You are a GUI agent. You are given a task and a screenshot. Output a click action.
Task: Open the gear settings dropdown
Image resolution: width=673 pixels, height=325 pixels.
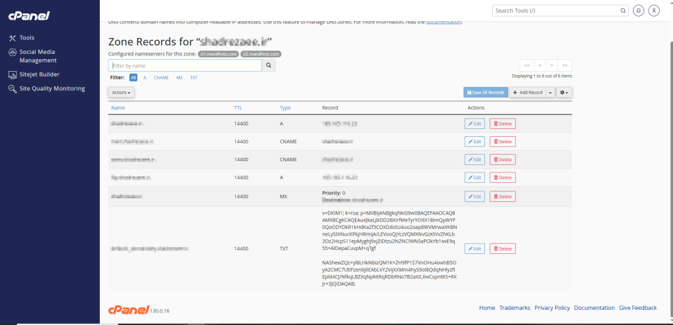pyautogui.click(x=564, y=93)
